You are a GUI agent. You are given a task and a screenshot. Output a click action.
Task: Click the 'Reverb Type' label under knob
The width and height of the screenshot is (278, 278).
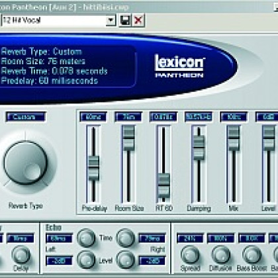tap(26, 206)
